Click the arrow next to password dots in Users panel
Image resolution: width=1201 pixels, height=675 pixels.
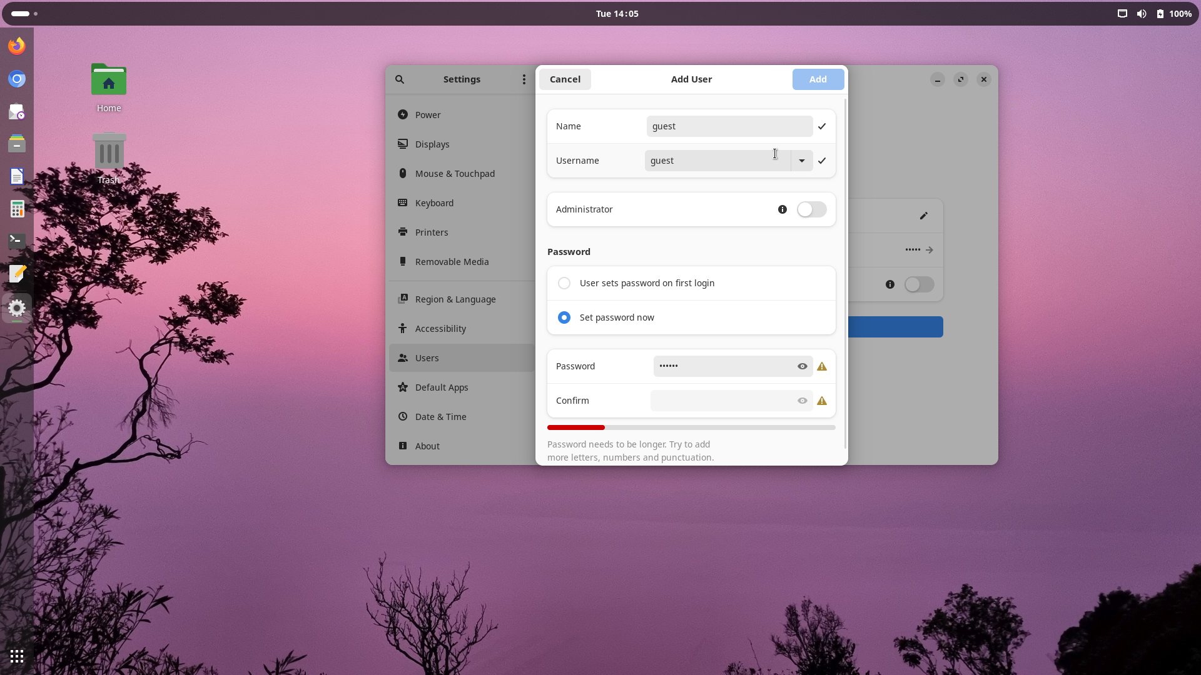[930, 250]
